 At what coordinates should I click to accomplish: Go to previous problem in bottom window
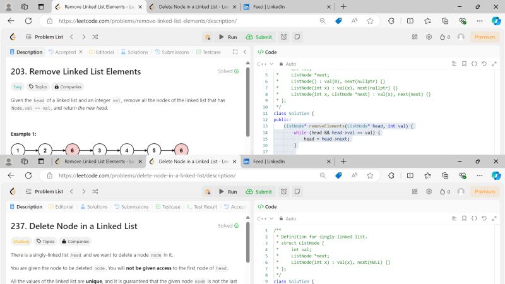pyautogui.click(x=71, y=192)
